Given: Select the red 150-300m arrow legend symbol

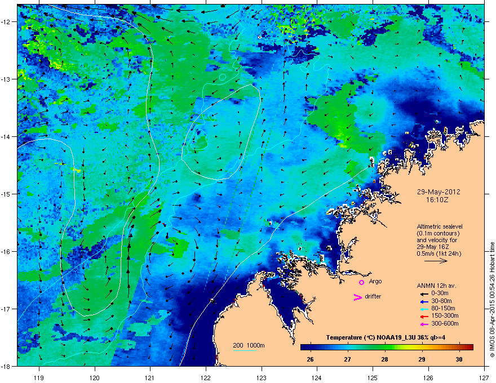Looking at the screenshot, I should [x=424, y=316].
